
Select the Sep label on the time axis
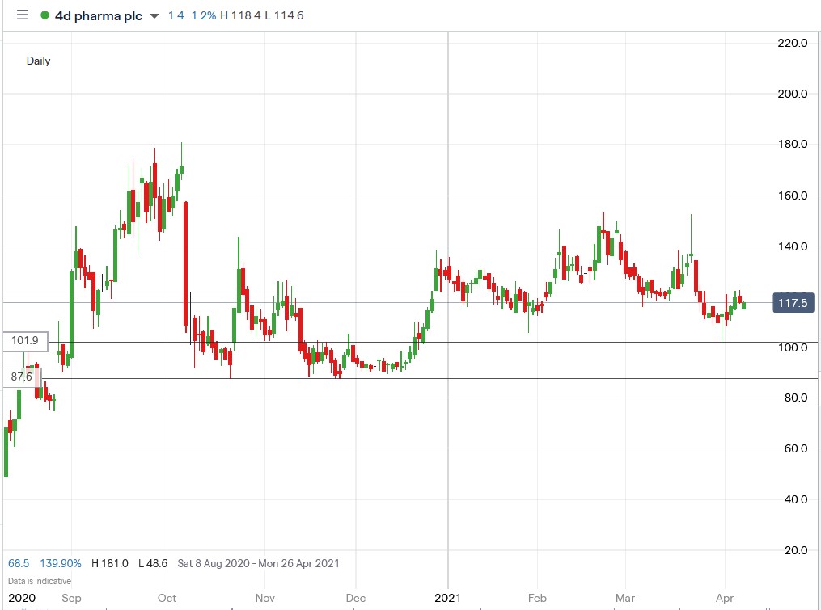[72, 598]
